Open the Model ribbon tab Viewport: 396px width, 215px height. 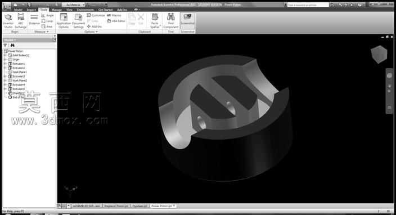18,10
